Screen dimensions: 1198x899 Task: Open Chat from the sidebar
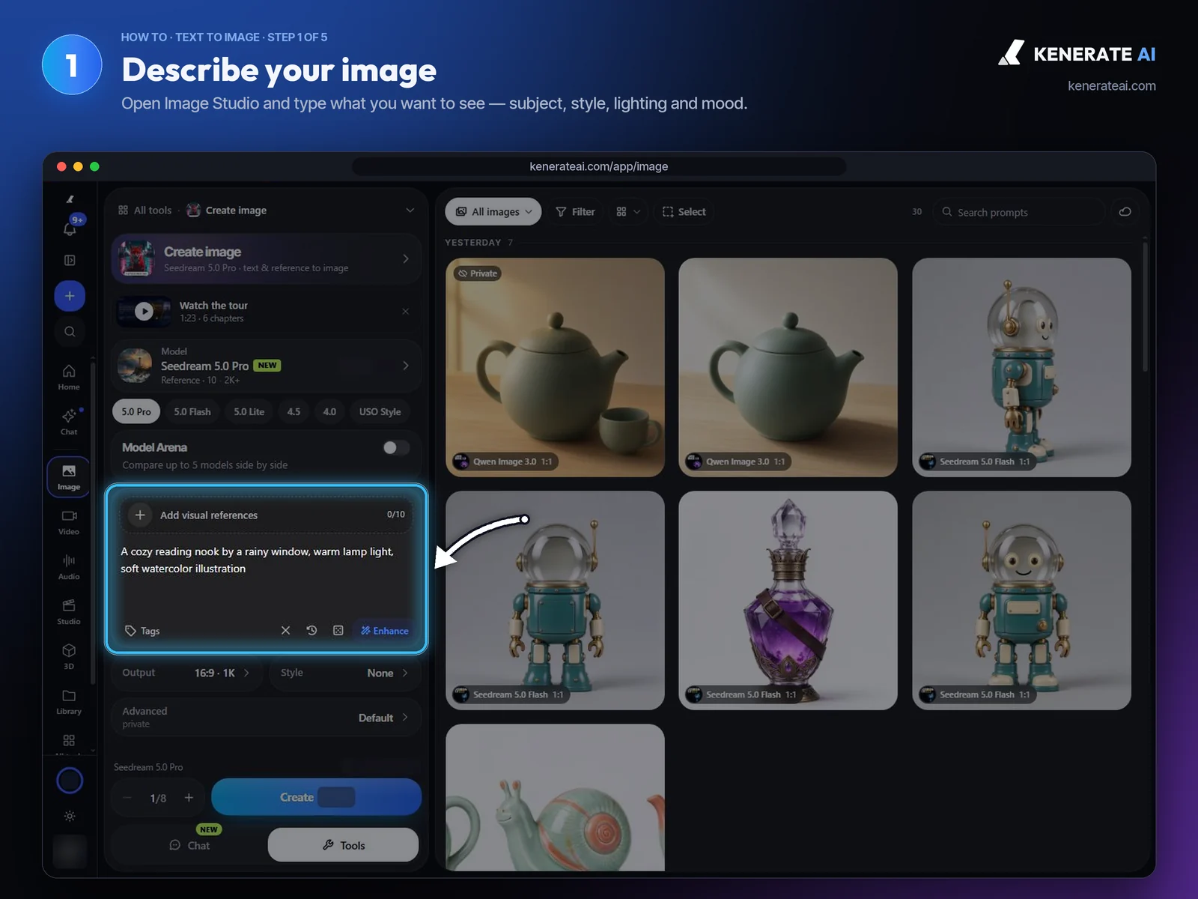[69, 422]
